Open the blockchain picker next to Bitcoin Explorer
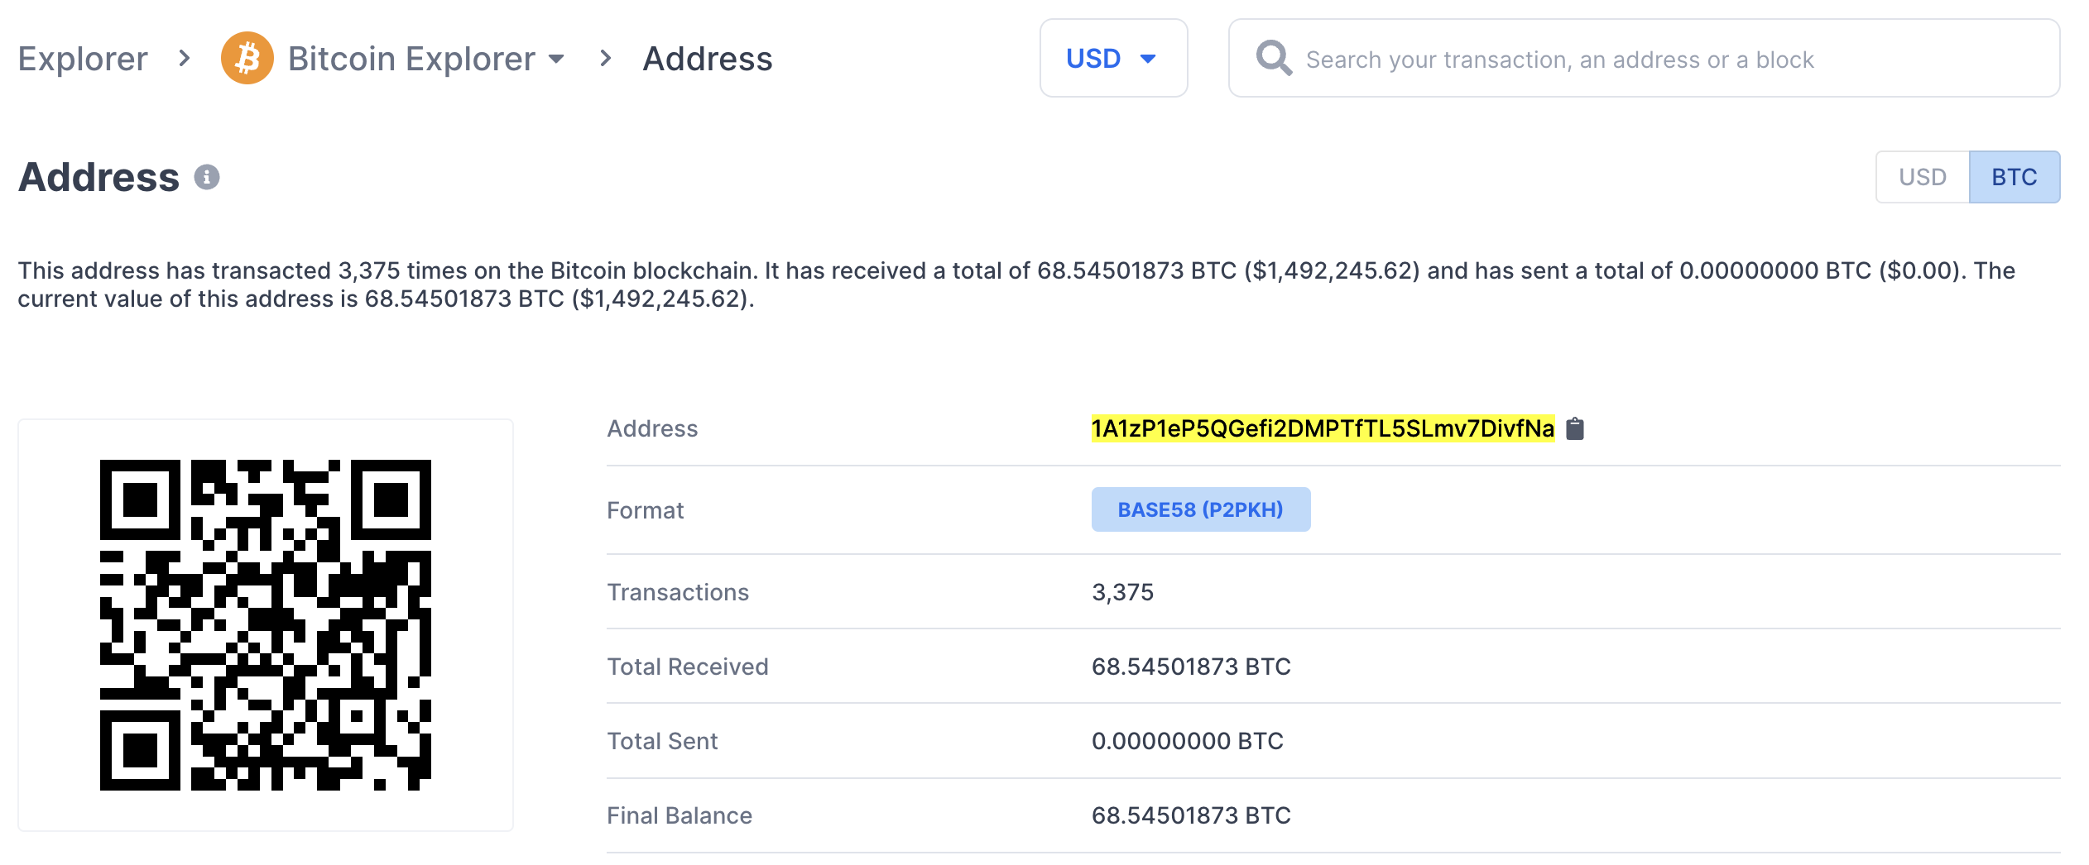 (x=557, y=59)
